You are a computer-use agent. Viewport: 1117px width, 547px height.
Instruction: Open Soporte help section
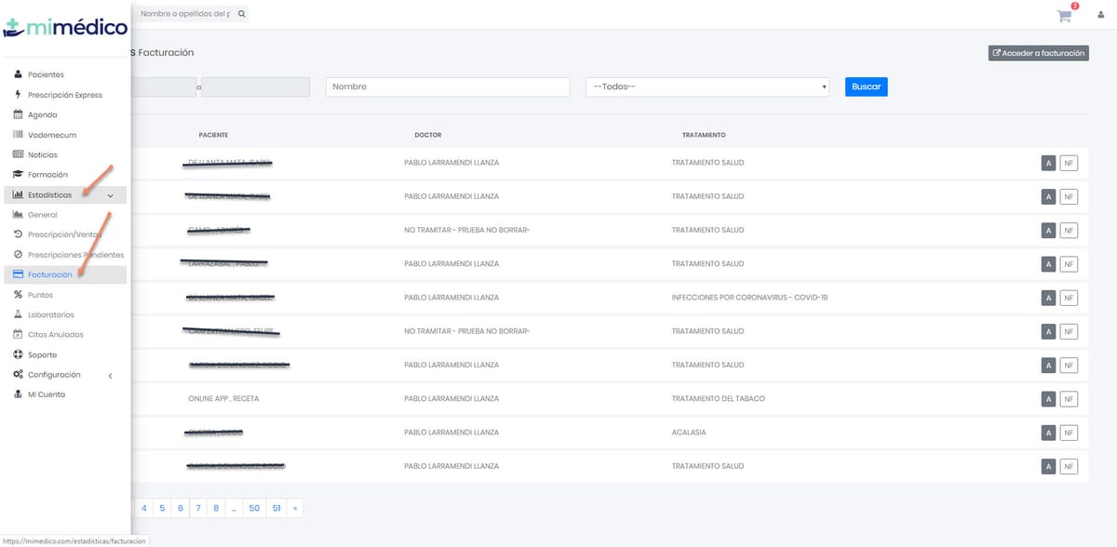[x=42, y=354]
